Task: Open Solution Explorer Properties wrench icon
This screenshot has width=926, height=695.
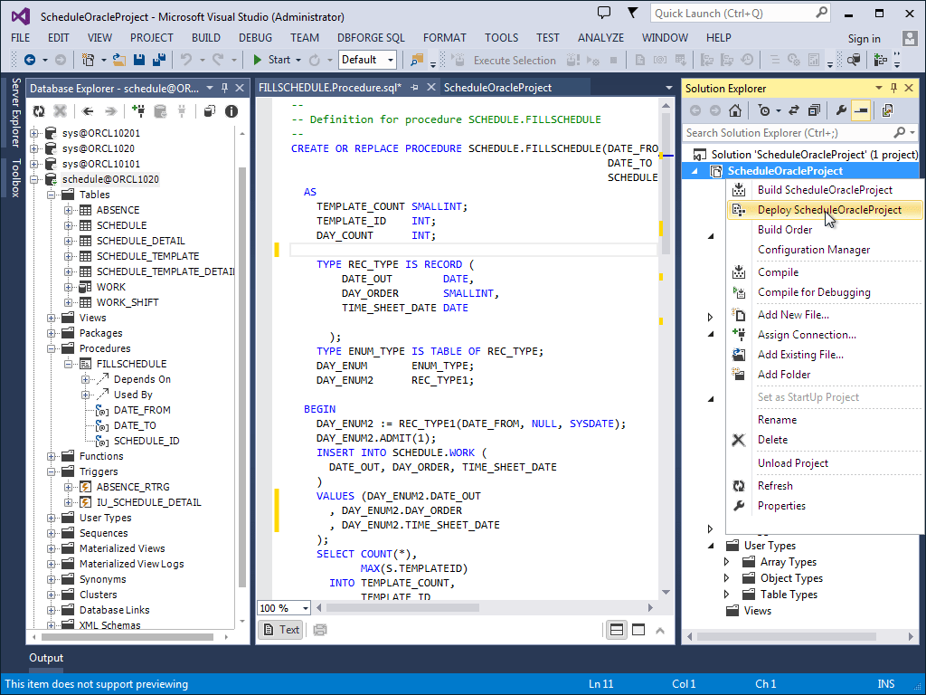Action: coord(841,109)
